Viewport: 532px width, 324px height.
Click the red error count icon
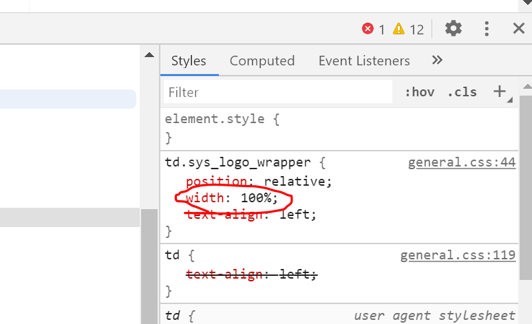click(x=368, y=29)
